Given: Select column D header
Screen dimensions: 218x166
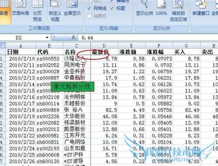Looking at the screenshot, I should [x=104, y=46].
